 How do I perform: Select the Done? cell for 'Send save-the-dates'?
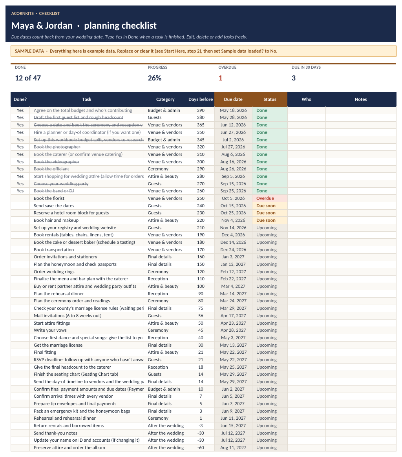click(20, 206)
